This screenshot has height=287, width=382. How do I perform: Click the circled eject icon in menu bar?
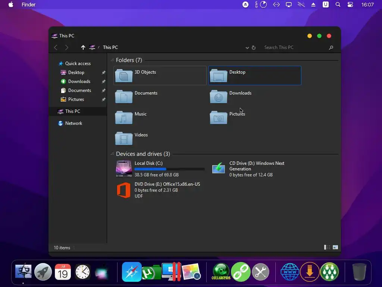coord(245,4)
